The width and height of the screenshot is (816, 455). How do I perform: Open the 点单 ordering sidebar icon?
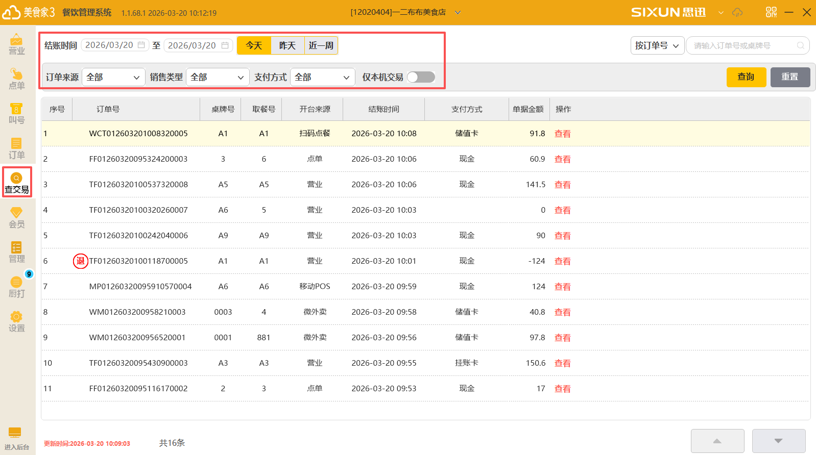coord(16,79)
